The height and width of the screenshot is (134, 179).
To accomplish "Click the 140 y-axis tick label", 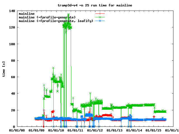I will [11, 11].
